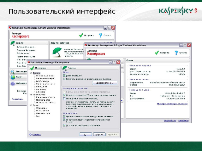The height and width of the screenshot is (151, 202).
Task: Click the greyed Применить button
Action: coord(113,134)
